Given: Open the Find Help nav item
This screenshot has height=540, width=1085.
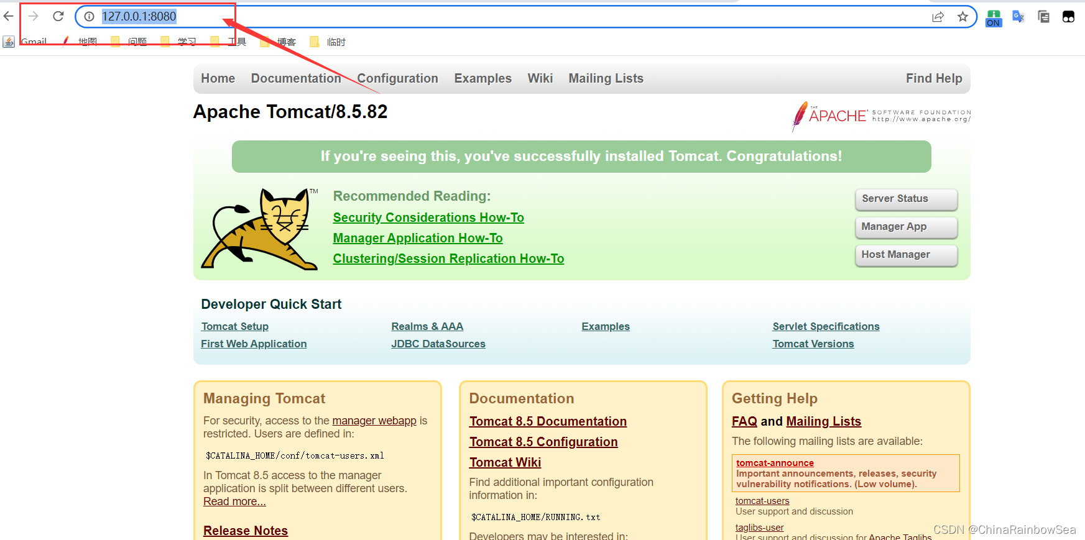Looking at the screenshot, I should pos(934,78).
